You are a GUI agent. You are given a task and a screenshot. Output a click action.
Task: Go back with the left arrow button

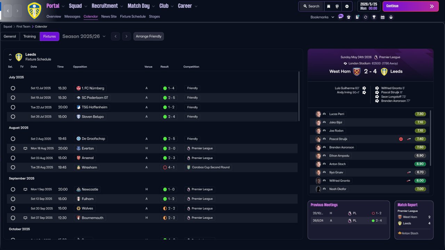click(8, 11)
